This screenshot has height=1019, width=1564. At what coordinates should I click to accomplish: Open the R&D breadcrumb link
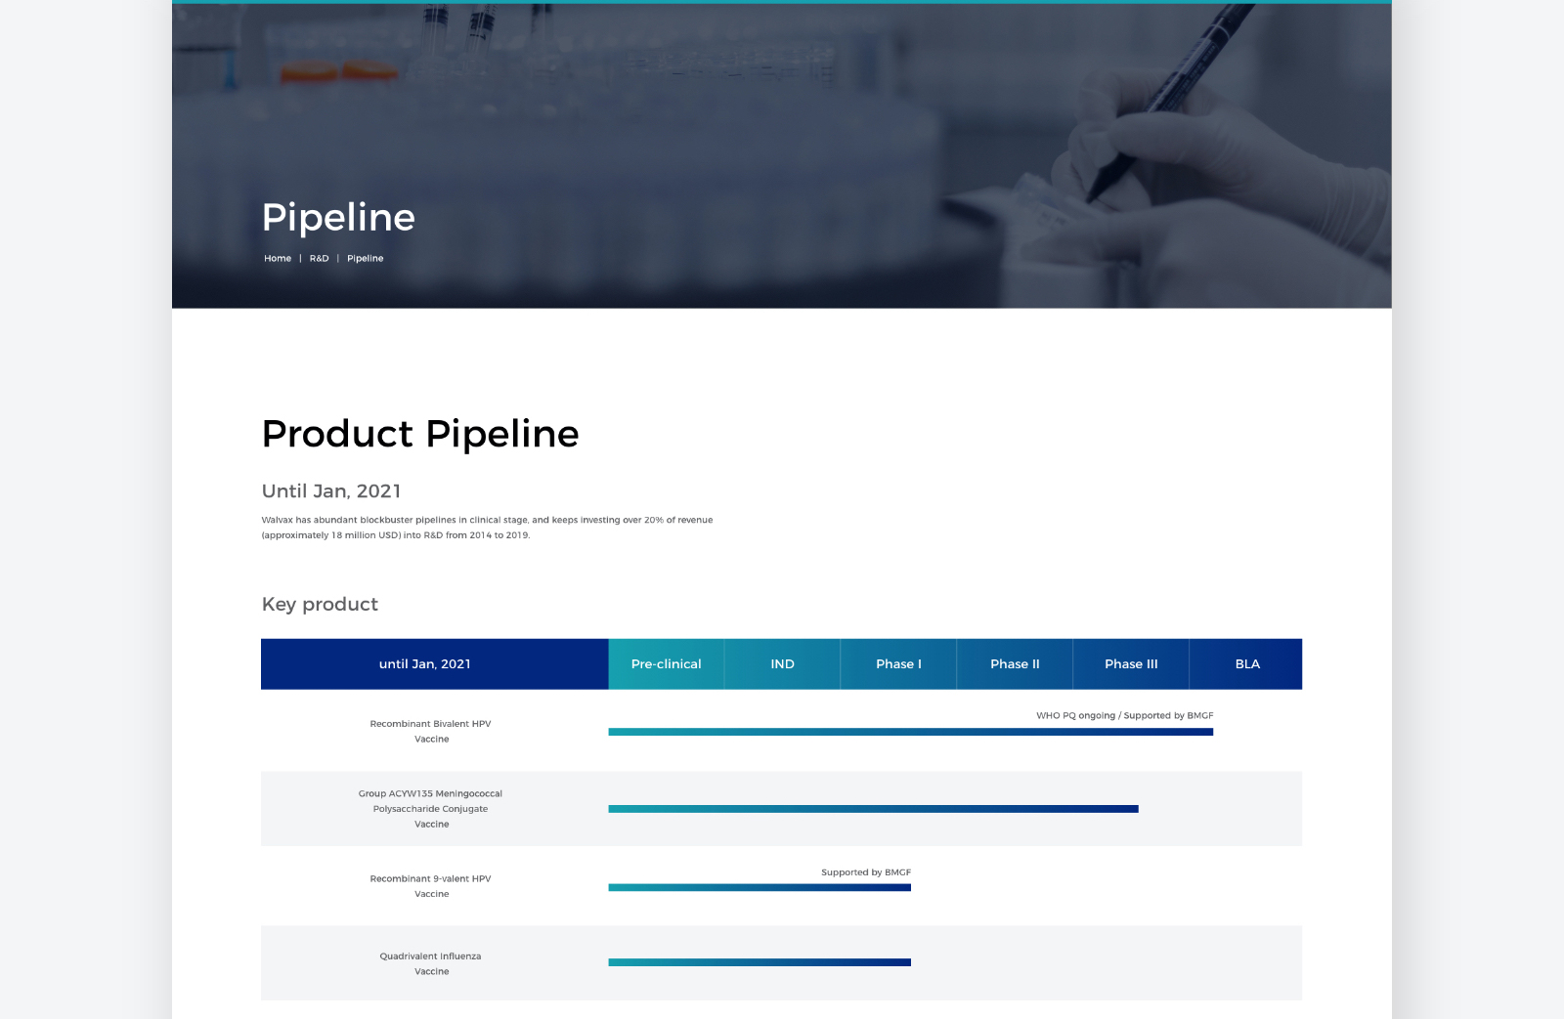coord(319,259)
